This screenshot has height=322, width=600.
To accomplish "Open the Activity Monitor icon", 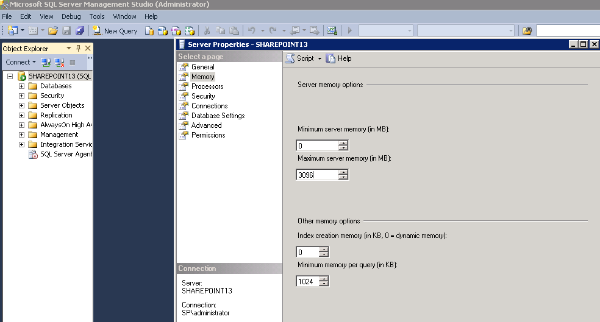I will pos(332,30).
